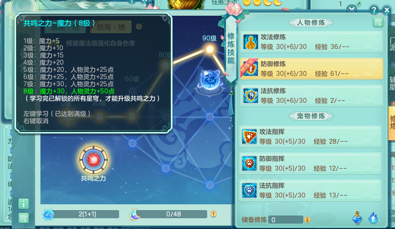
Task: Click the blue flame arrow icon
Action: pos(373,218)
